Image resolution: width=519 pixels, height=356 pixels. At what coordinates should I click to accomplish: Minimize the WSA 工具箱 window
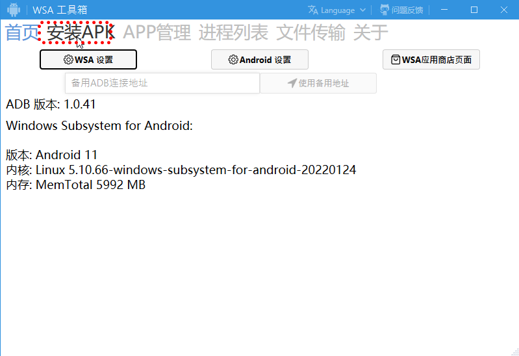click(444, 10)
